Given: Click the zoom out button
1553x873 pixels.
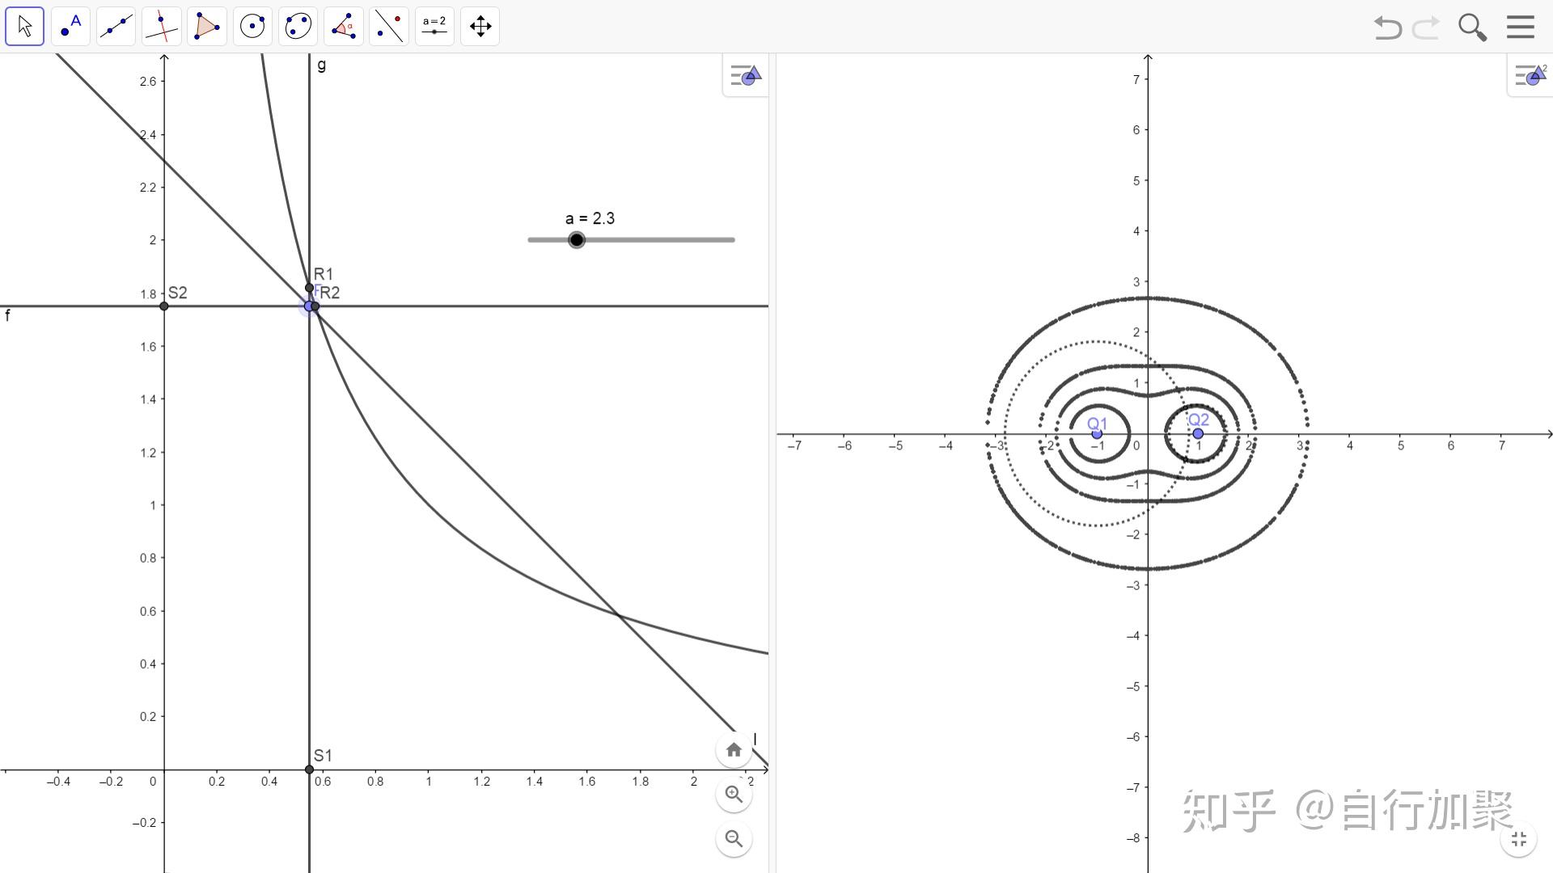Looking at the screenshot, I should click(734, 839).
